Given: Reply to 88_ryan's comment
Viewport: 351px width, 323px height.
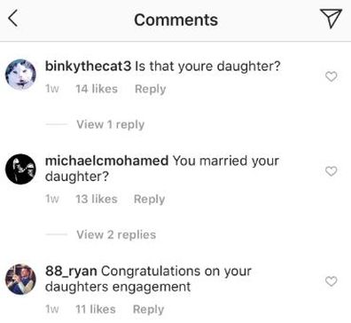Looking at the screenshot, I should pos(149,310).
